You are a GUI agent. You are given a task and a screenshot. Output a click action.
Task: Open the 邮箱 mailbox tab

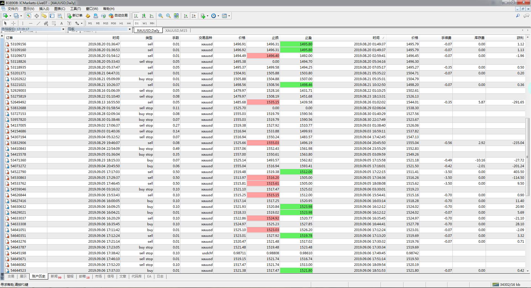click(84, 276)
